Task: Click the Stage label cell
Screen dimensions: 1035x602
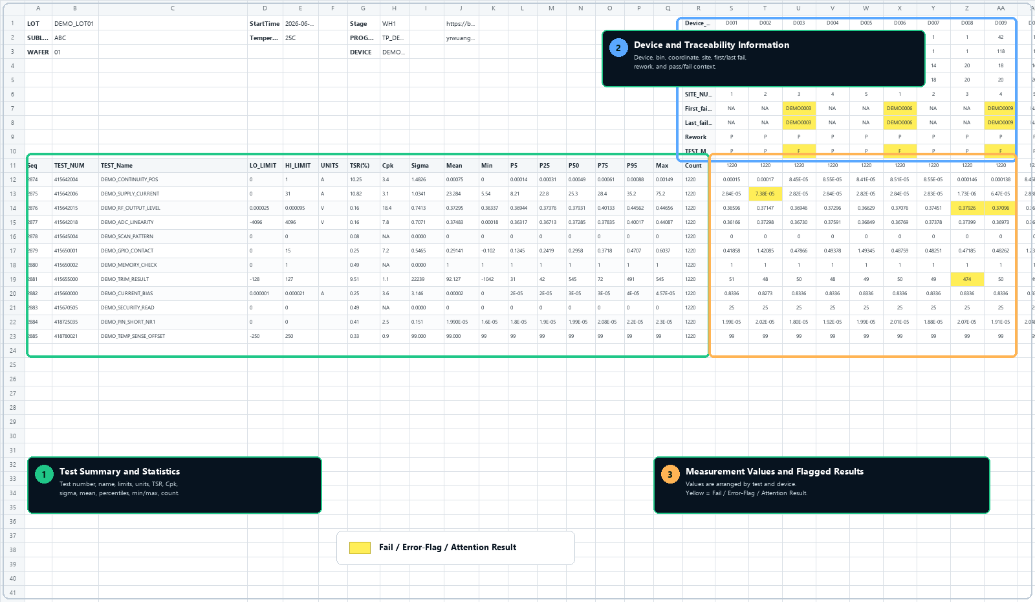Action: (x=364, y=23)
